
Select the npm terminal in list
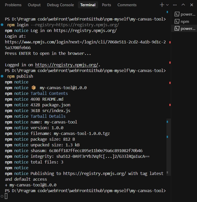point(185,22)
